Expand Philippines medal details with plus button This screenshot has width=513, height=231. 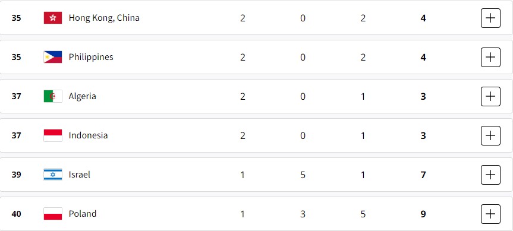490,57
